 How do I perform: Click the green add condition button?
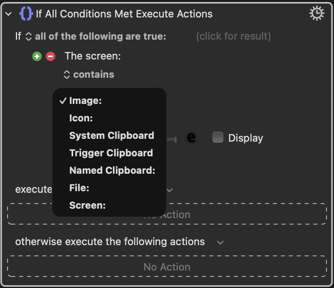[37, 56]
